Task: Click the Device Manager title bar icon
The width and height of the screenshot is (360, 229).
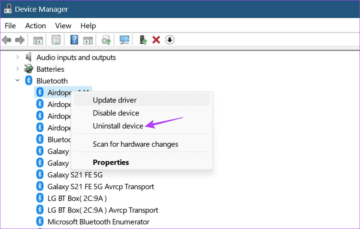Action: pos(7,9)
